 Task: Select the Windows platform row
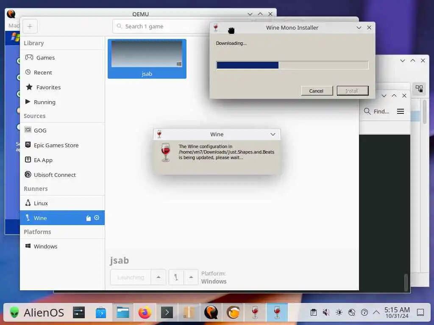click(x=62, y=246)
